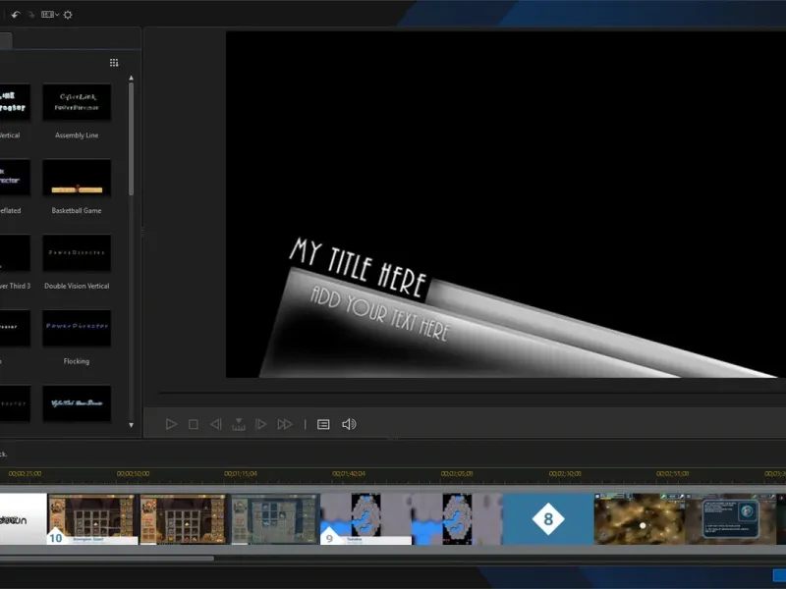Stop the preview playback
786x589 pixels.
pos(193,424)
